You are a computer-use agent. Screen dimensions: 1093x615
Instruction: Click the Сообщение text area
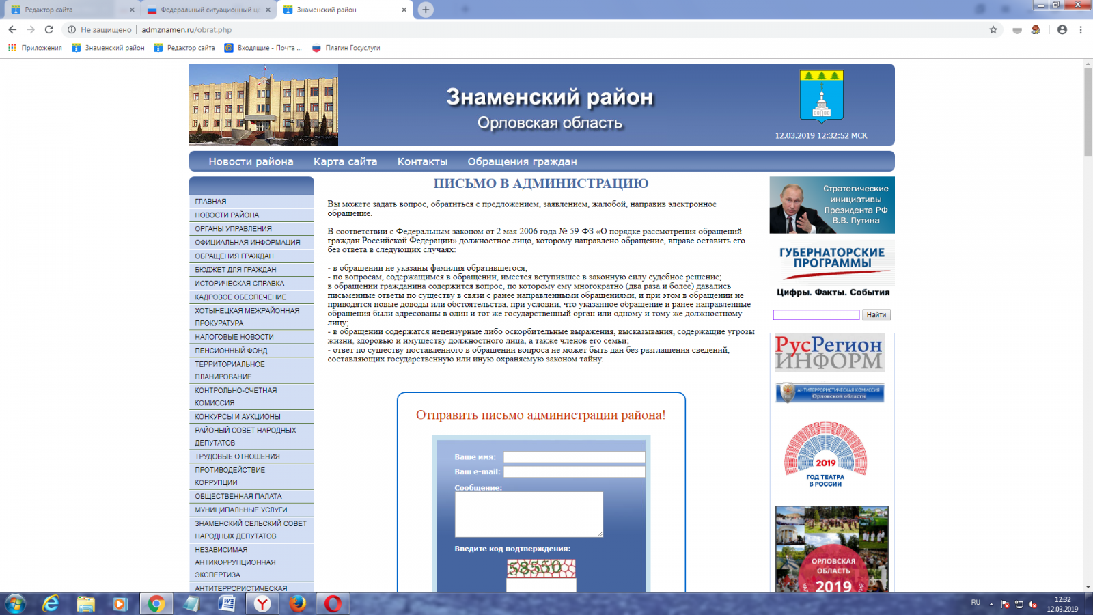[x=529, y=515]
